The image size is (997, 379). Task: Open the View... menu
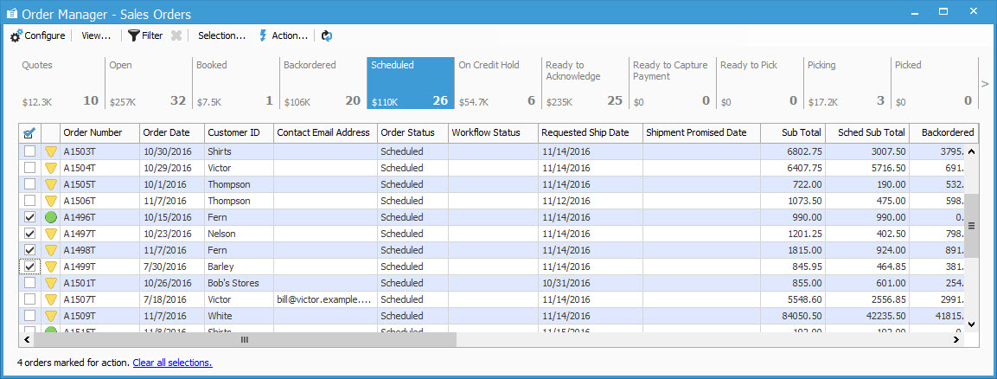tap(96, 35)
